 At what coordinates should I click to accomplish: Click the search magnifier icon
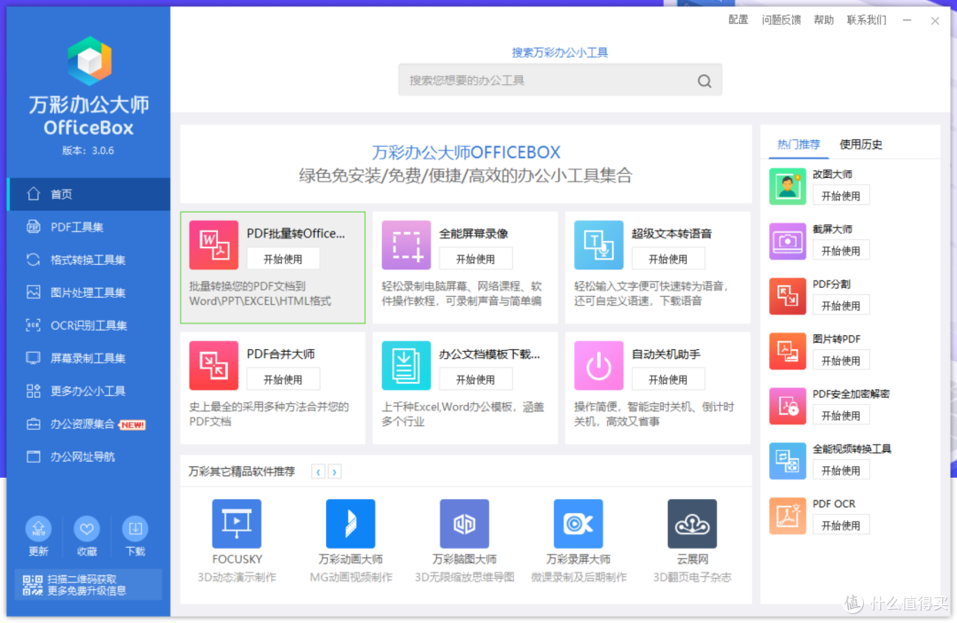(x=704, y=81)
